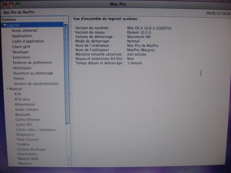This screenshot has width=231, height=173.
Task: Click the Mac Pro de MacPro computer name value
Action: [143, 46]
